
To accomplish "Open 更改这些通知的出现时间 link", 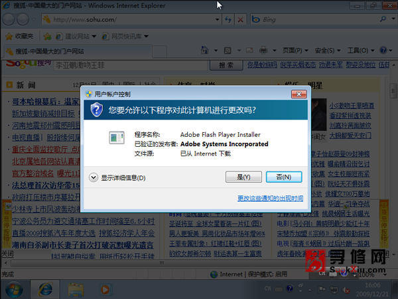I will click(270, 198).
